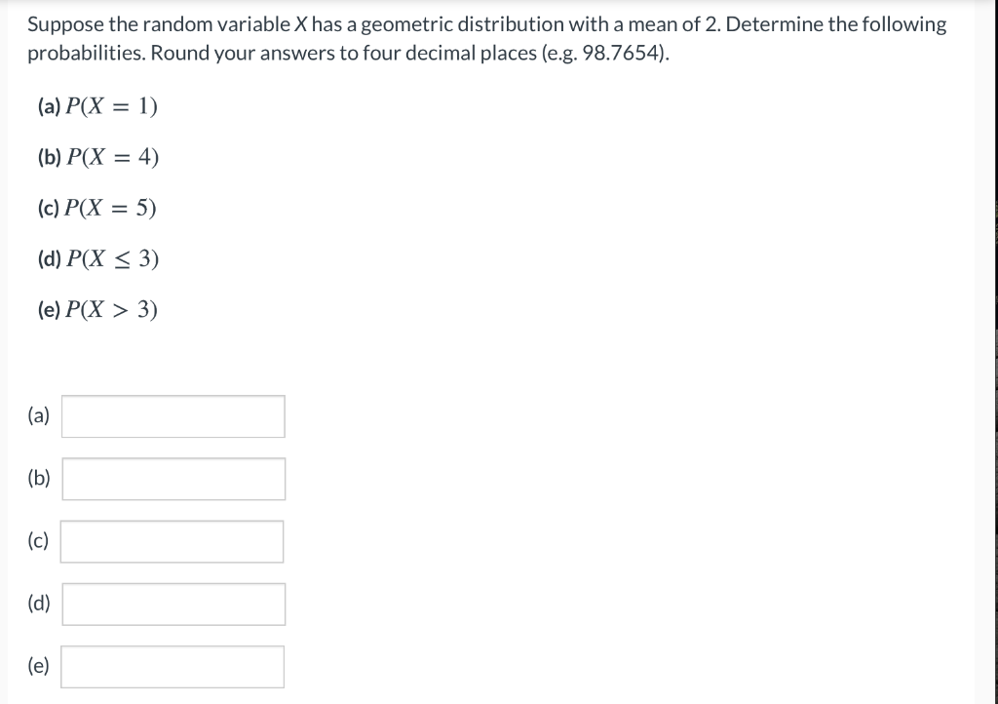Click the question text P(X = 5)
Viewport: 998px width, 704px height.
110,208
